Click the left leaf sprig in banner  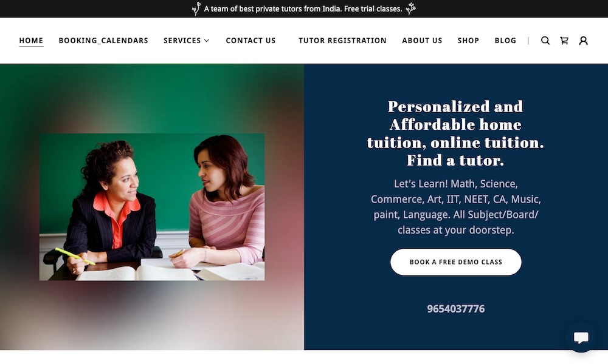click(196, 8)
